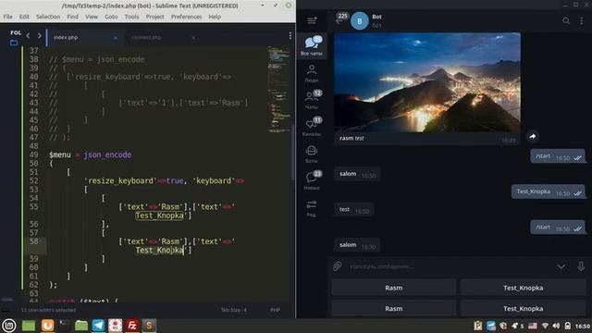Image resolution: width=592 pixels, height=333 pixels.
Task: Open Sublime tab bar three-dot menu
Action: pos(290,35)
